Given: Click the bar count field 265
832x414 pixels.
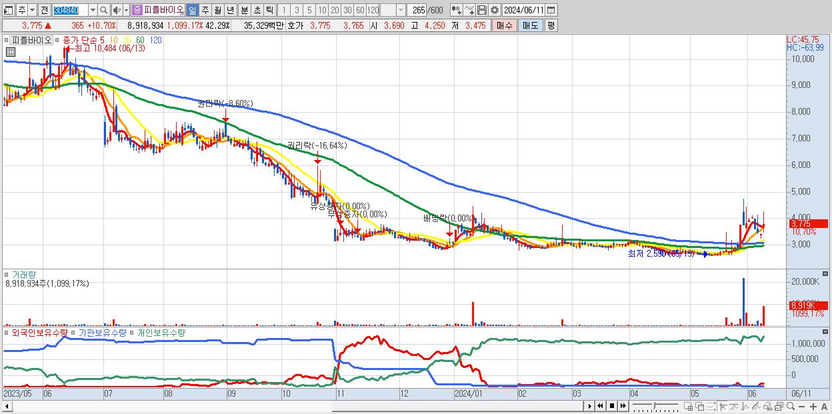Looking at the screenshot, I should click(x=417, y=10).
